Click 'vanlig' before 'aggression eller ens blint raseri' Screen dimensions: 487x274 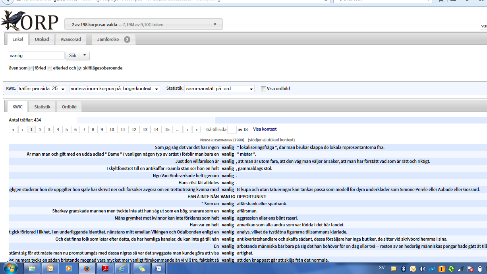click(228, 218)
